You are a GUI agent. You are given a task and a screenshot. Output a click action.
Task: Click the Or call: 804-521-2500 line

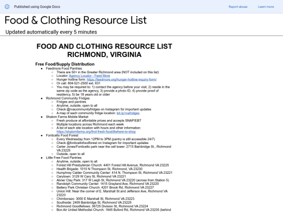(78, 83)
